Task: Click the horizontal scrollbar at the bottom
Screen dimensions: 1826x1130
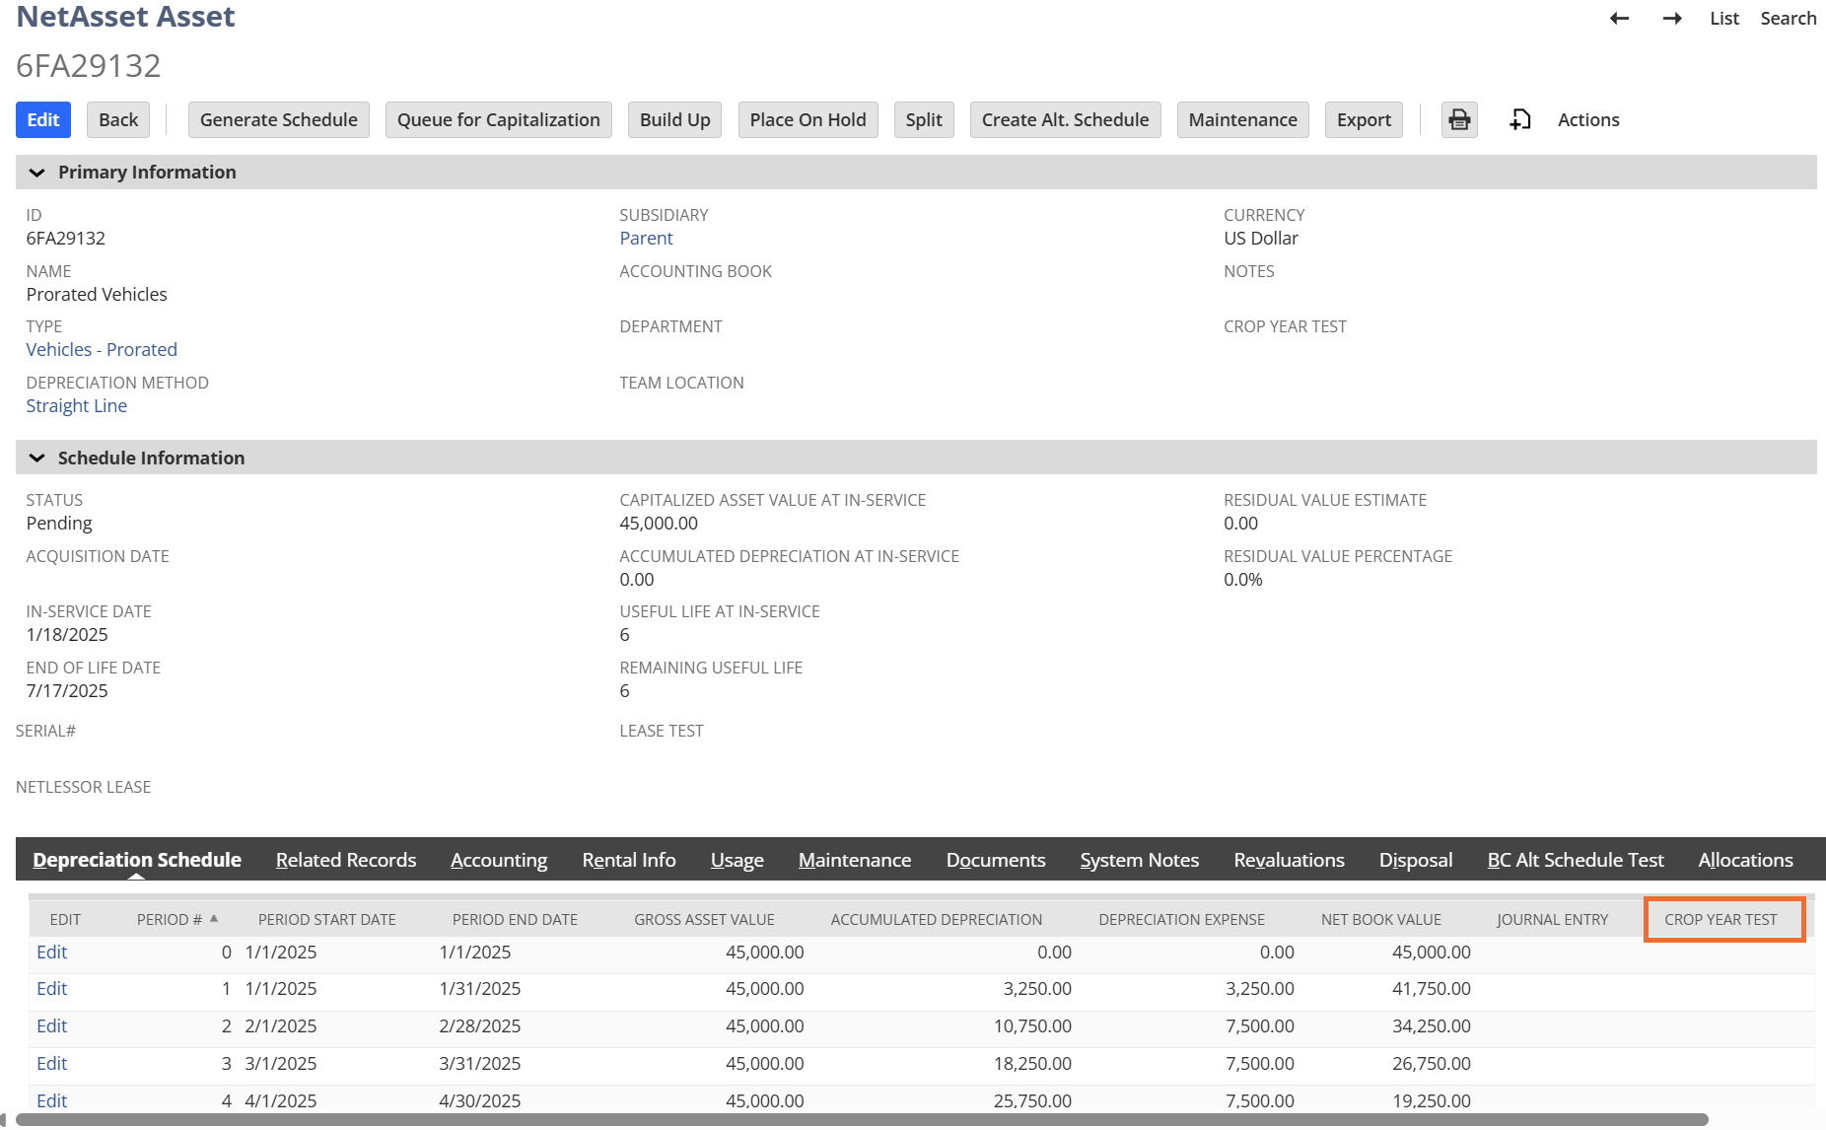Action: pos(862,1120)
